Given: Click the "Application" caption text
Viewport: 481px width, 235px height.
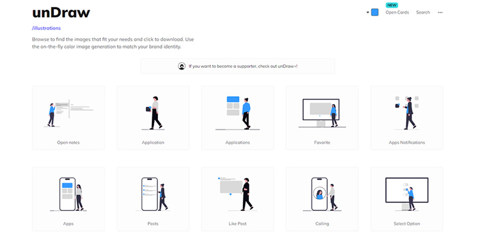Looking at the screenshot, I should [153, 143].
